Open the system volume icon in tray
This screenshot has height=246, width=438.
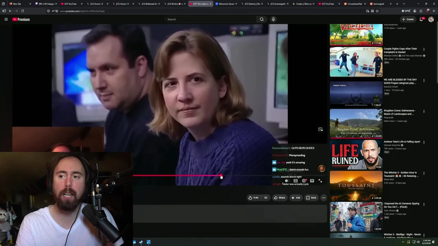(x=418, y=242)
